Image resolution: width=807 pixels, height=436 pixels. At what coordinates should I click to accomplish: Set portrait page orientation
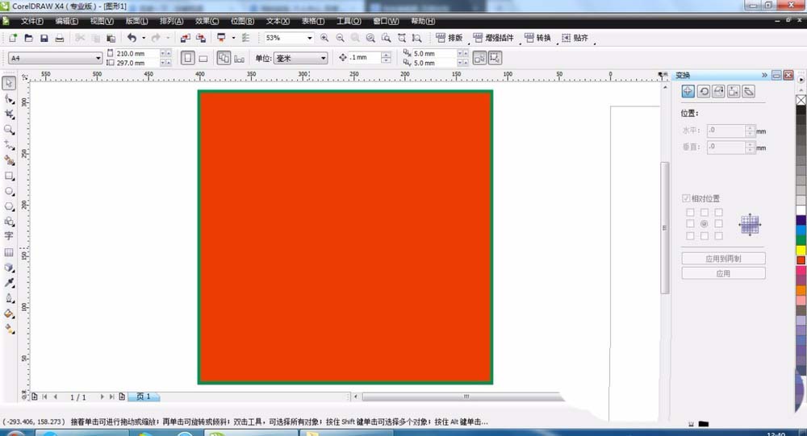pos(187,58)
